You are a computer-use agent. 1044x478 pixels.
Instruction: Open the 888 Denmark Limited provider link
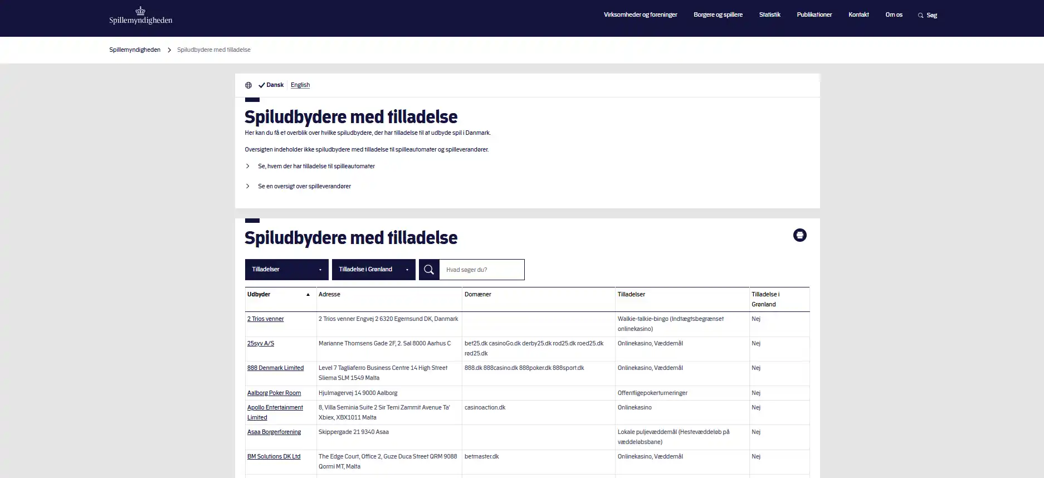pyautogui.click(x=275, y=368)
